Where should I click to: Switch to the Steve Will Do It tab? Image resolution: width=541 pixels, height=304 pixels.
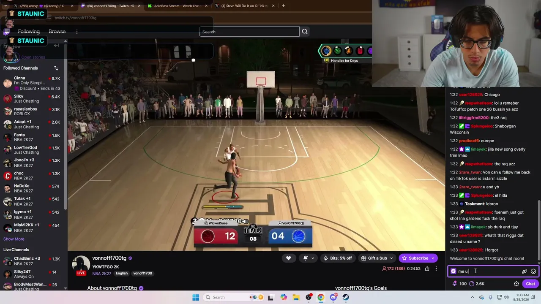point(245,6)
